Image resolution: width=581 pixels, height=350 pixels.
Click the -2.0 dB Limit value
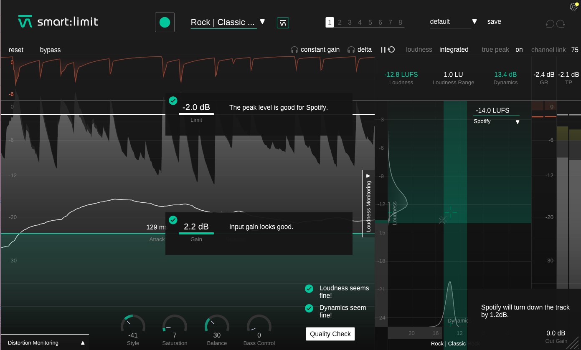point(196,107)
